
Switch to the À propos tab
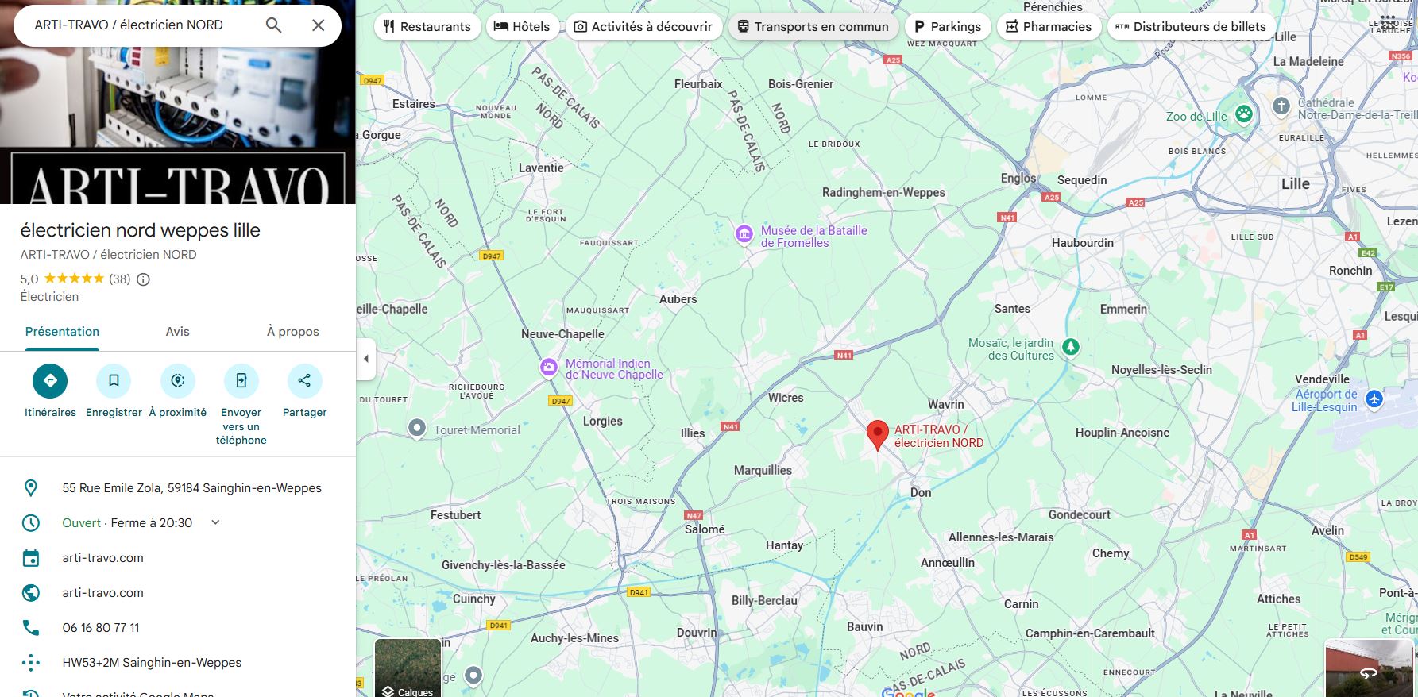(x=293, y=332)
